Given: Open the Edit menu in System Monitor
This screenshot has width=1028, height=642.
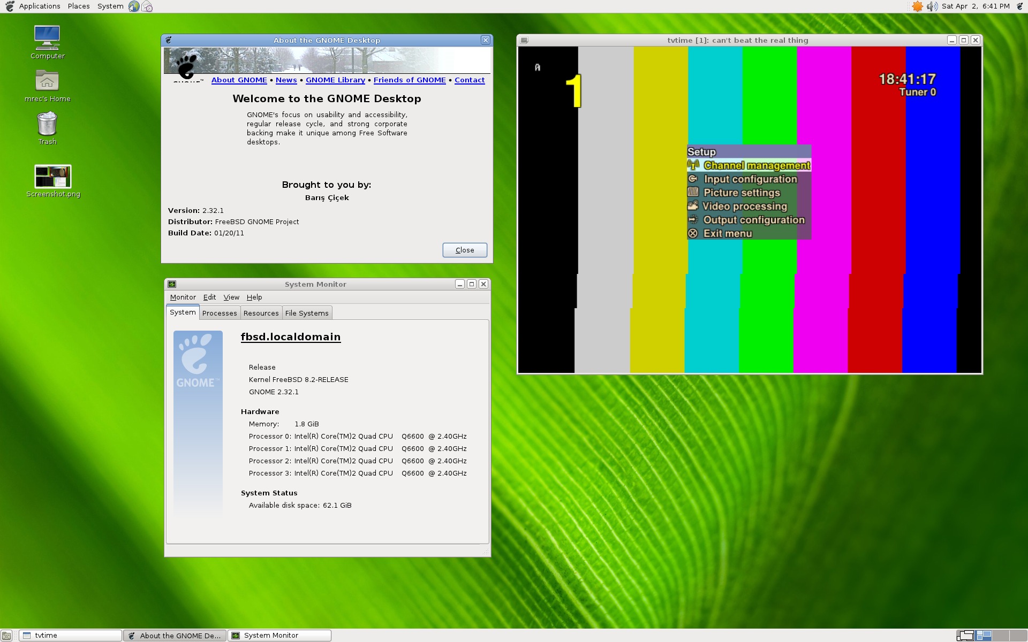Looking at the screenshot, I should click(209, 297).
